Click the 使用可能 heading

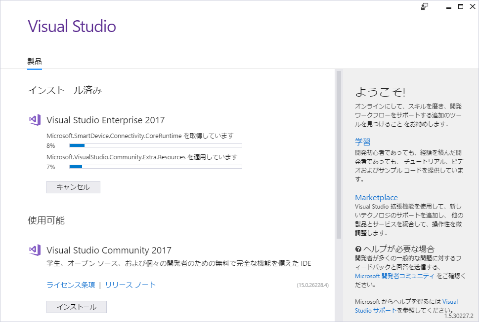[x=46, y=220]
